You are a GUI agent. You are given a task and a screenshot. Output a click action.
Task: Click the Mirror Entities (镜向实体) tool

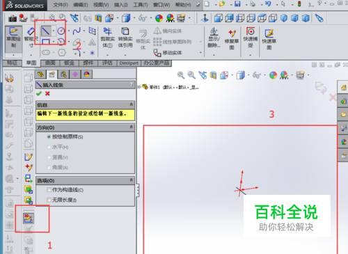click(168, 31)
